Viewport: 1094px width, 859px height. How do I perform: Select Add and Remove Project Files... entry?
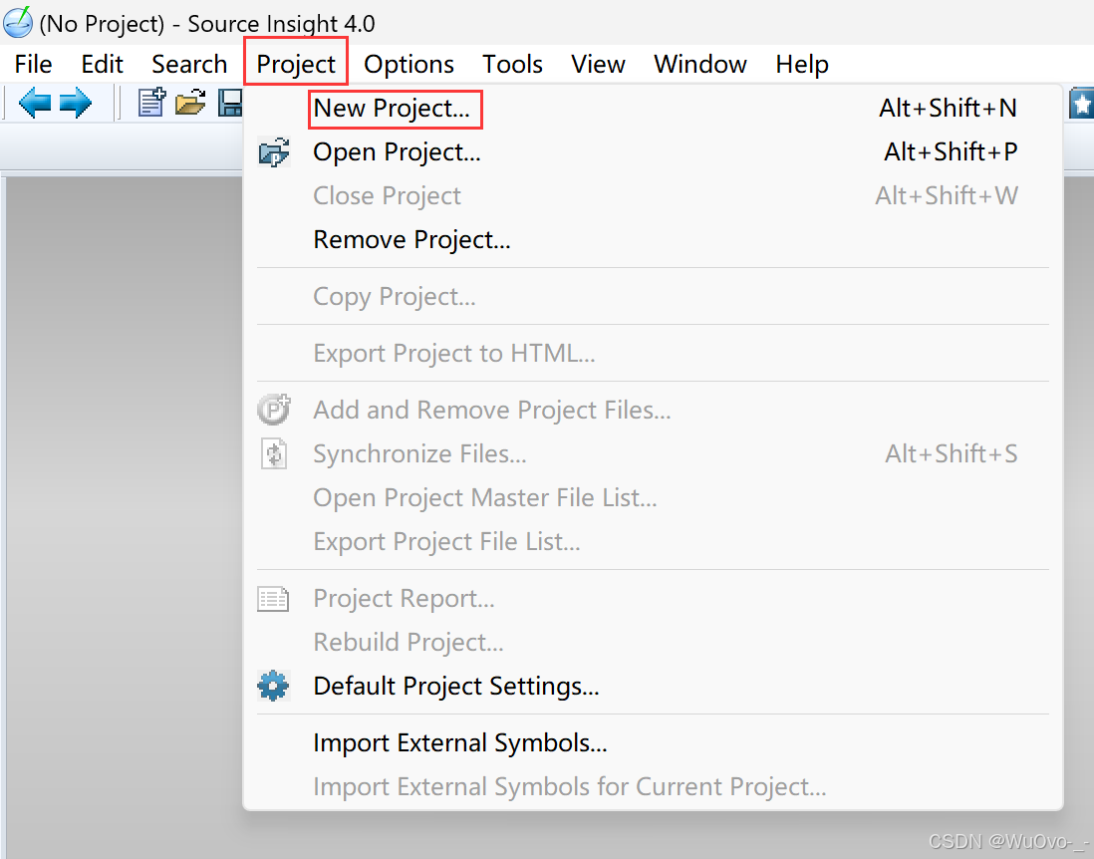pyautogui.click(x=653, y=410)
